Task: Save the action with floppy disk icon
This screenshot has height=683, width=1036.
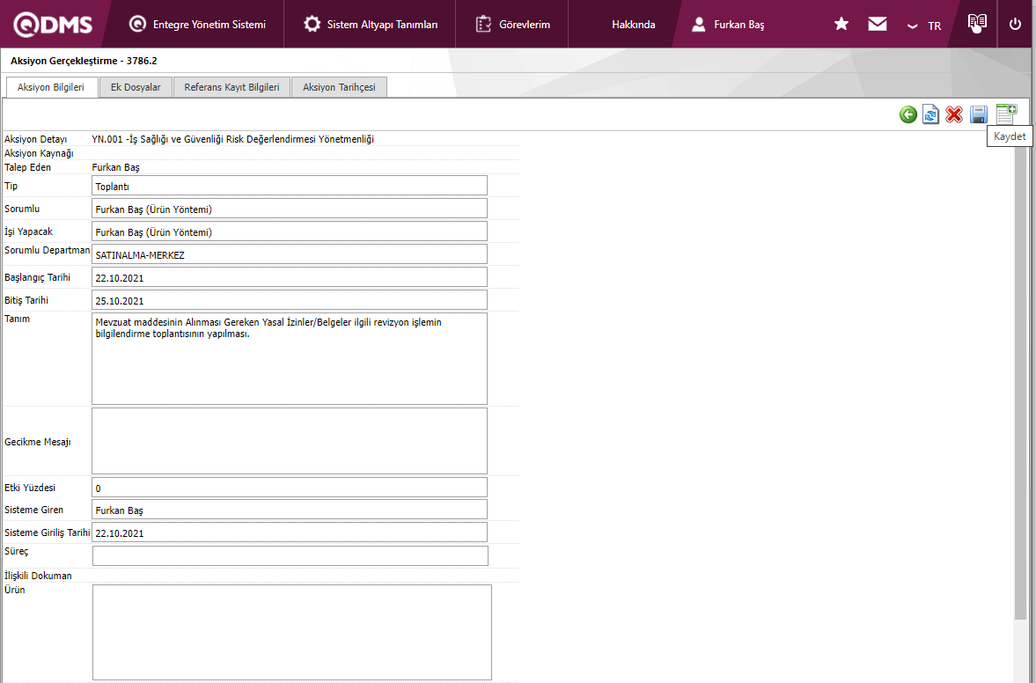Action: [x=979, y=114]
